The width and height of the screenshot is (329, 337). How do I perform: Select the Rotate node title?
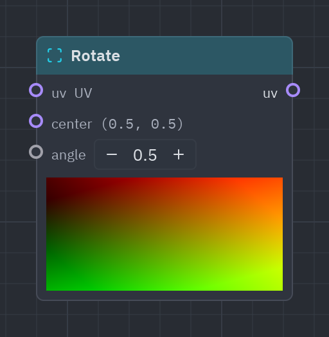tap(96, 56)
